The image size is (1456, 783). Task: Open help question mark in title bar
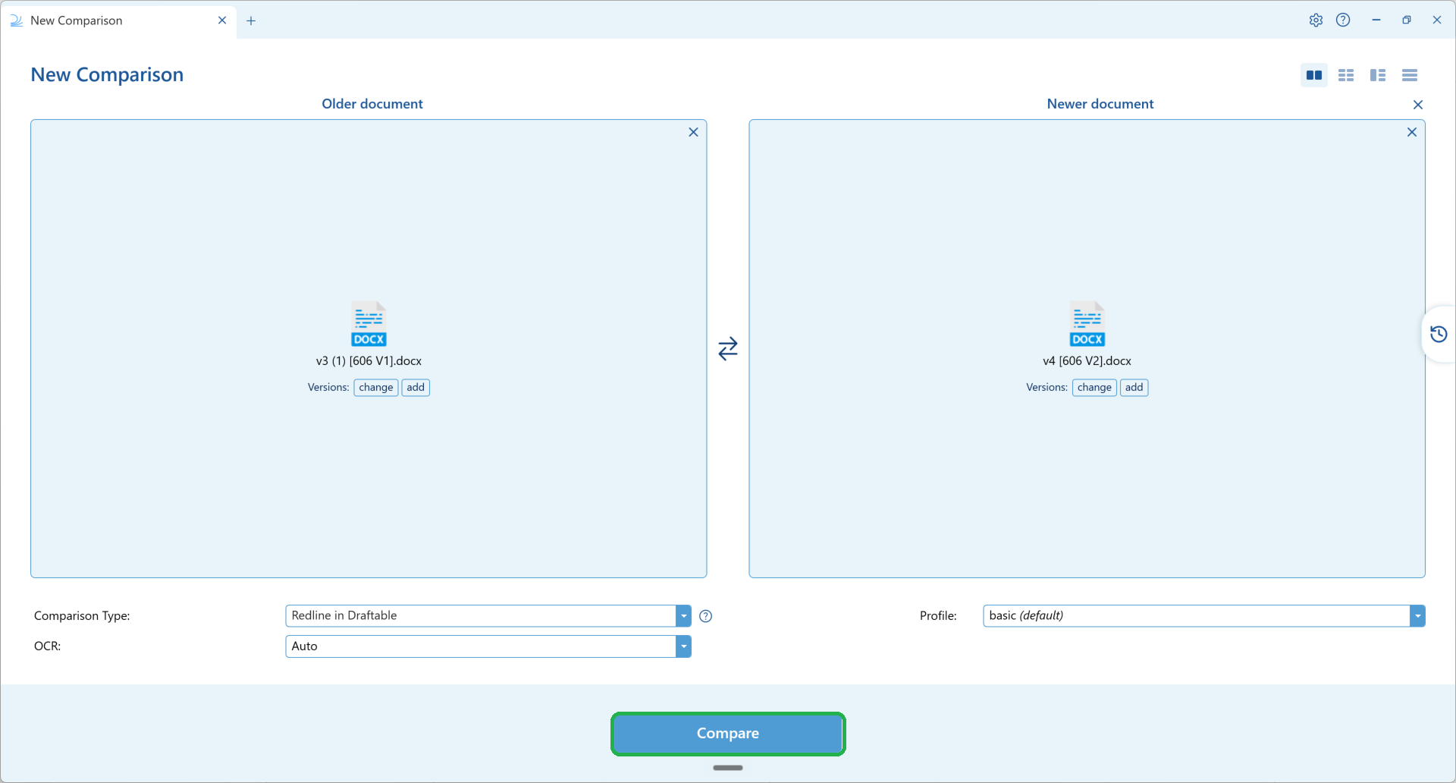click(x=1343, y=20)
